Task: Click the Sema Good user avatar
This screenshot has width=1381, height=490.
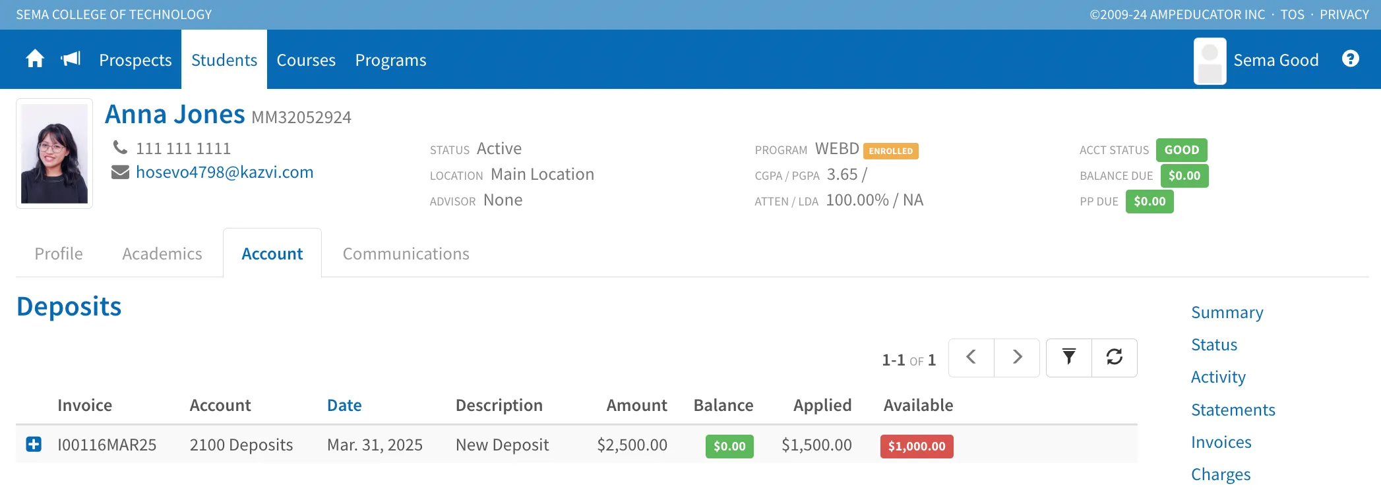Action: 1210,61
